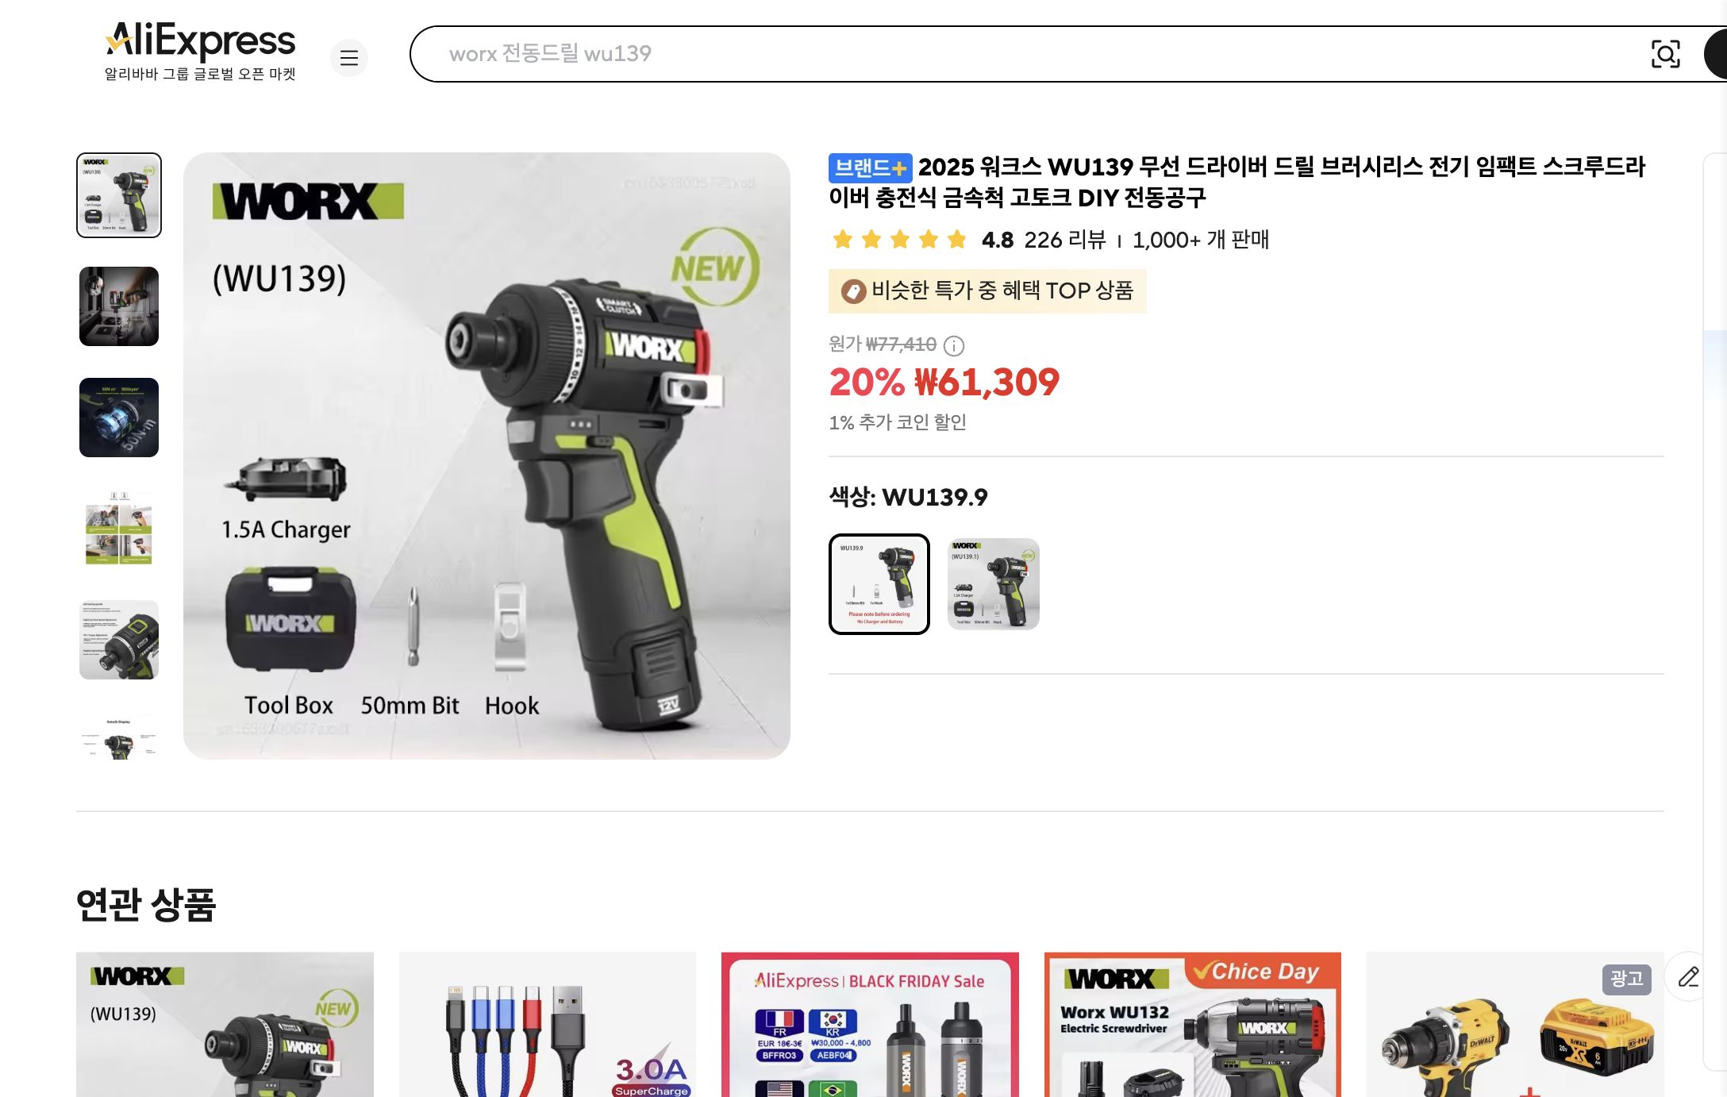Select the WU139.1 color variant with charger
Image resolution: width=1727 pixels, height=1097 pixels.
(x=994, y=584)
